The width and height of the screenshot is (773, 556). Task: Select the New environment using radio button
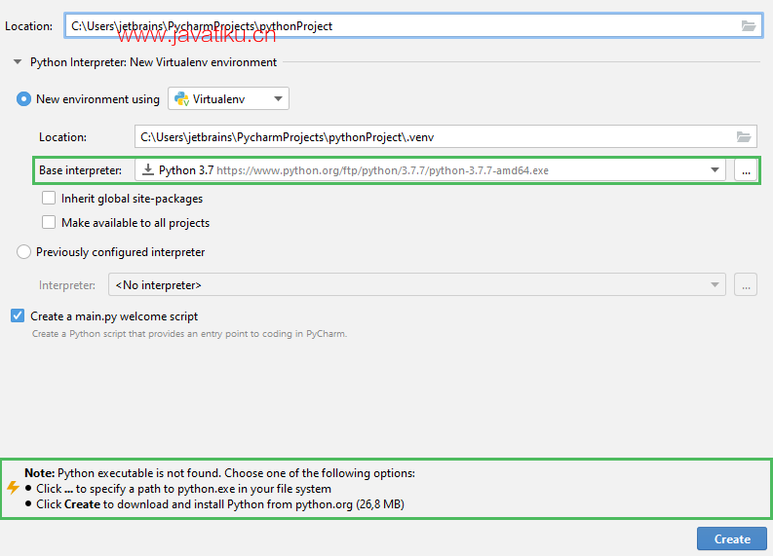[23, 99]
